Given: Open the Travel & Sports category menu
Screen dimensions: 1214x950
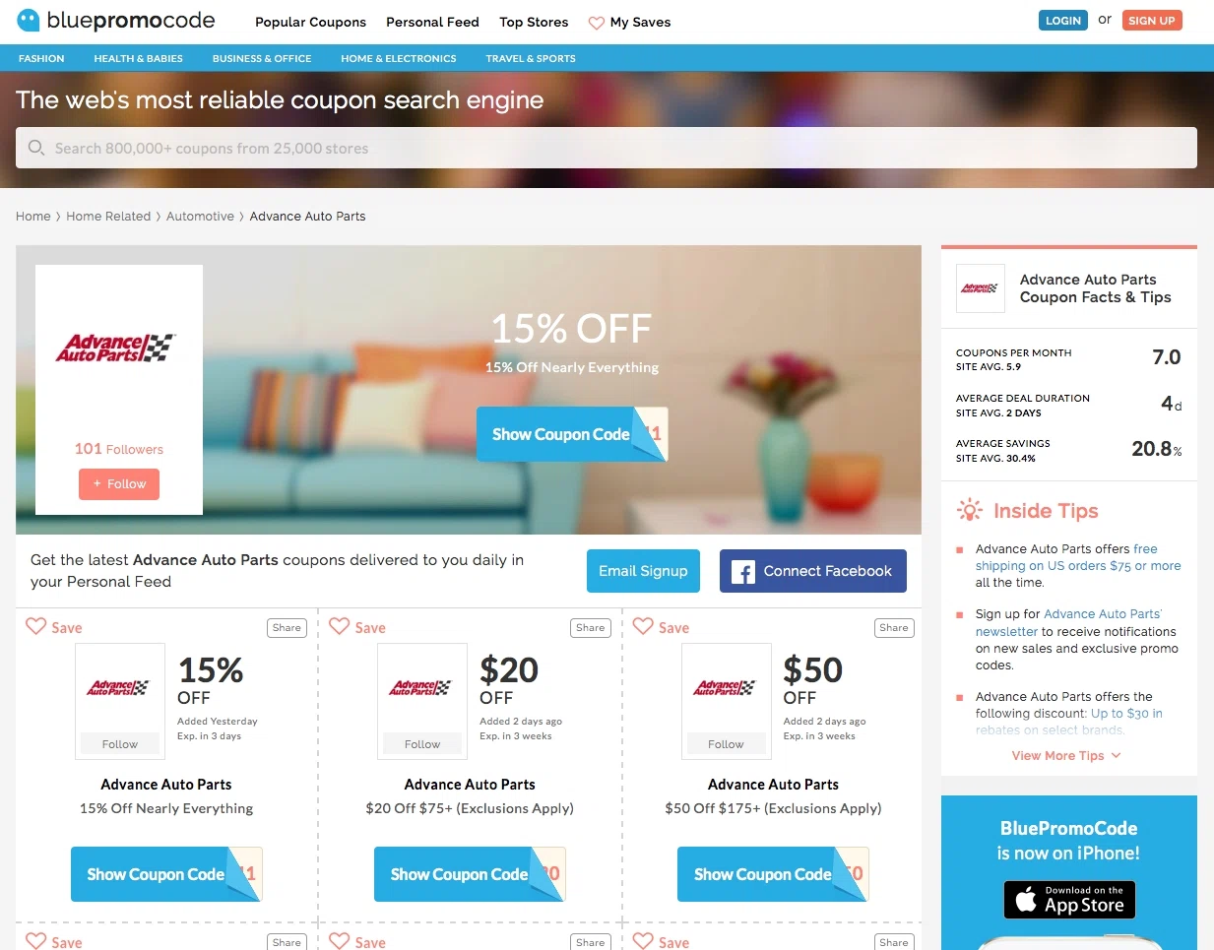Looking at the screenshot, I should pos(531,59).
